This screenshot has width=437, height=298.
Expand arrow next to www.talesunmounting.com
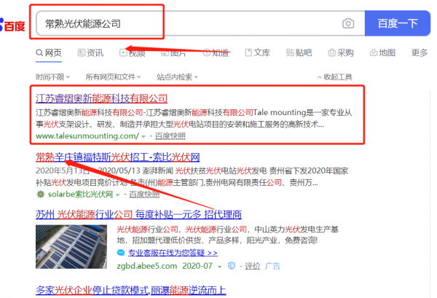tap(143, 136)
